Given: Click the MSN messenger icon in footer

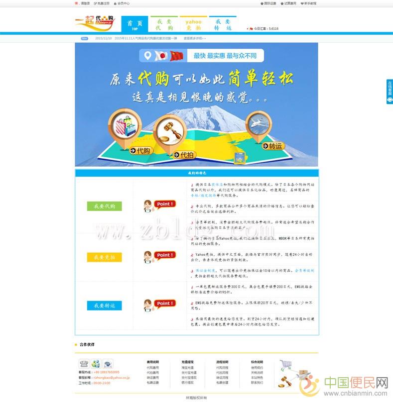Looking at the screenshot, I should pos(96,364).
